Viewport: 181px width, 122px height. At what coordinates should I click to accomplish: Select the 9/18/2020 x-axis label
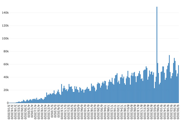pos(168,112)
